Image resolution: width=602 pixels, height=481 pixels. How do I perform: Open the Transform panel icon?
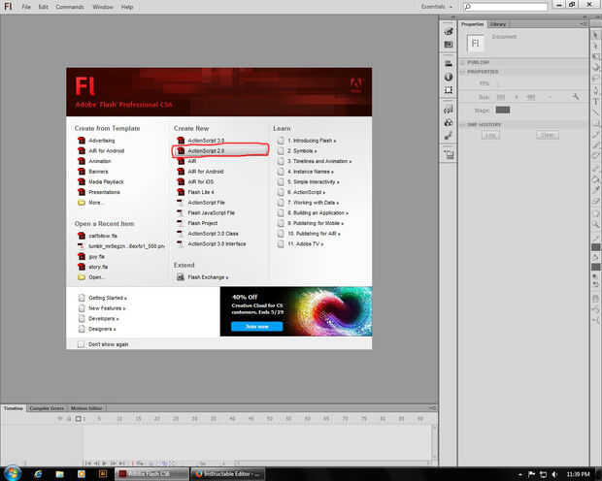448,90
